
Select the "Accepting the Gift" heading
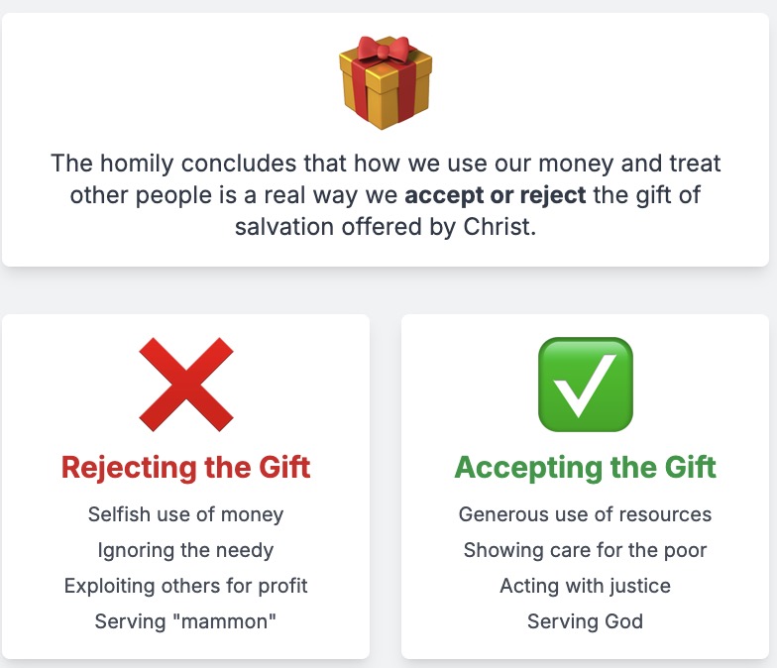coord(585,468)
